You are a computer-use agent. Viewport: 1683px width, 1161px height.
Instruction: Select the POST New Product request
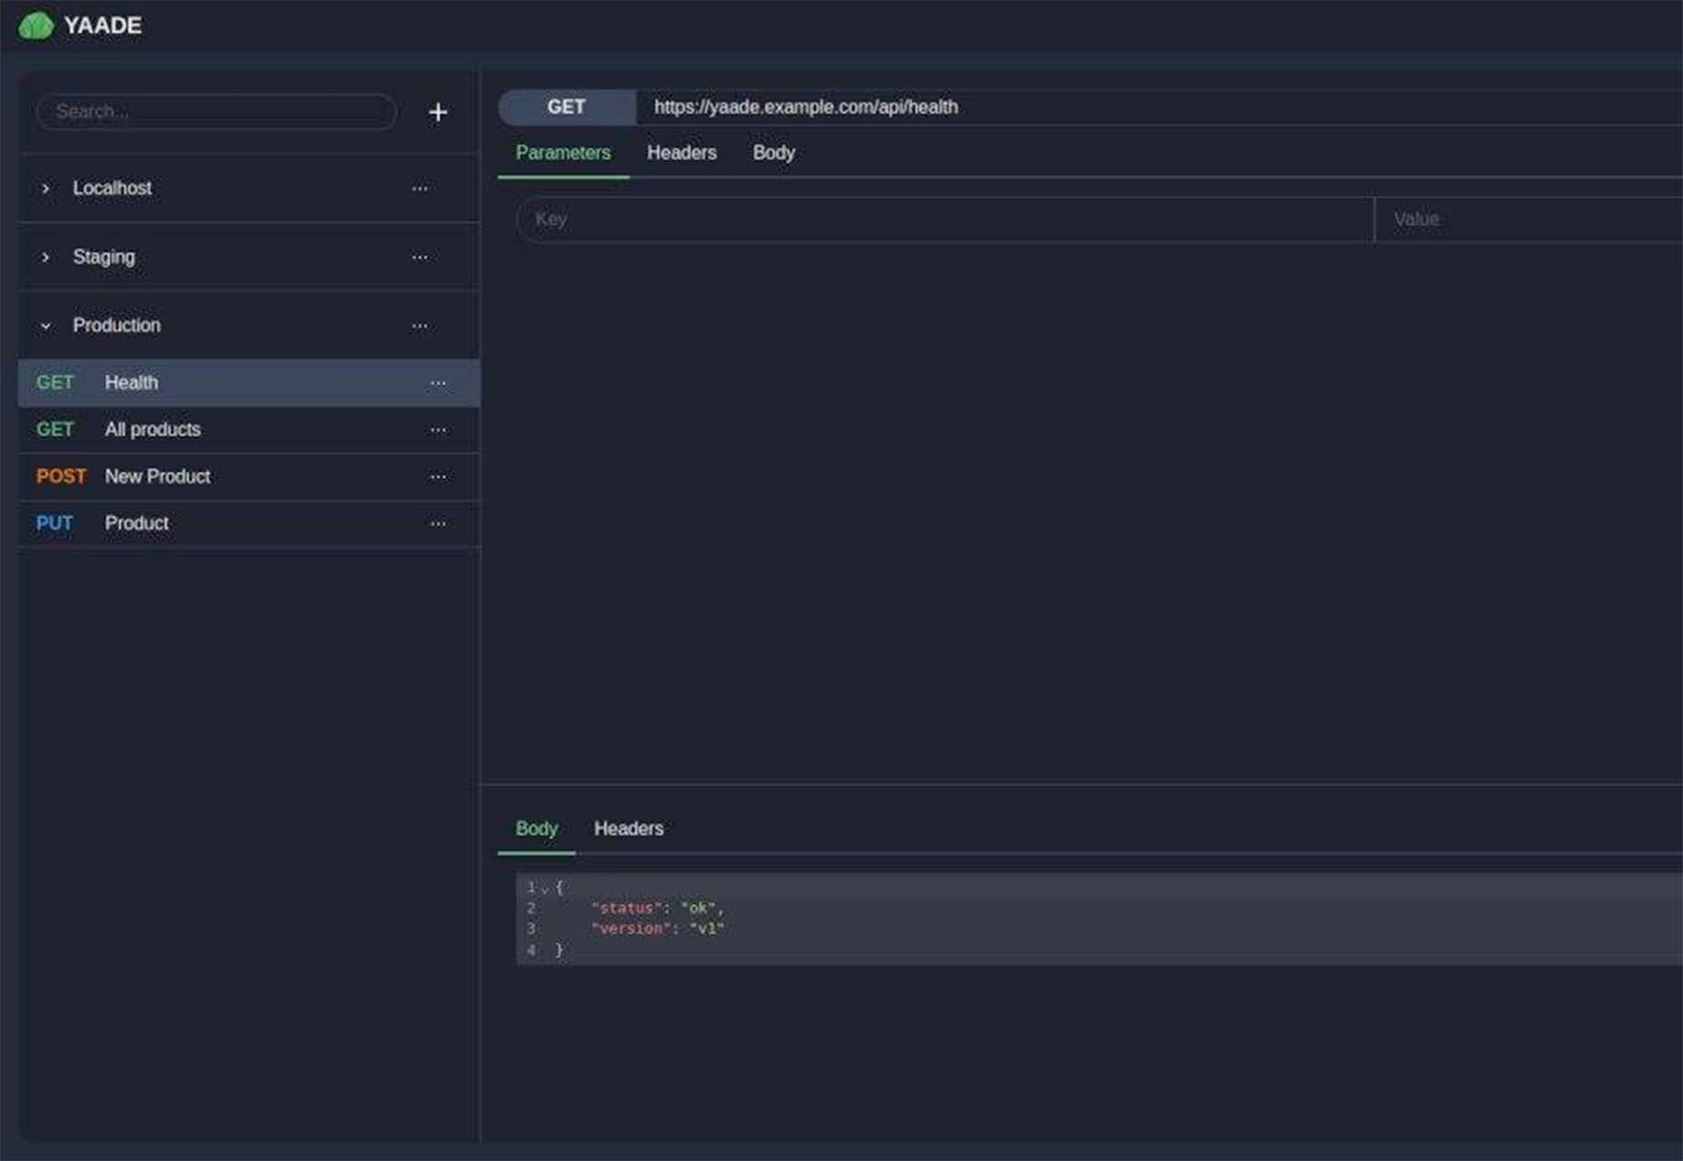248,477
